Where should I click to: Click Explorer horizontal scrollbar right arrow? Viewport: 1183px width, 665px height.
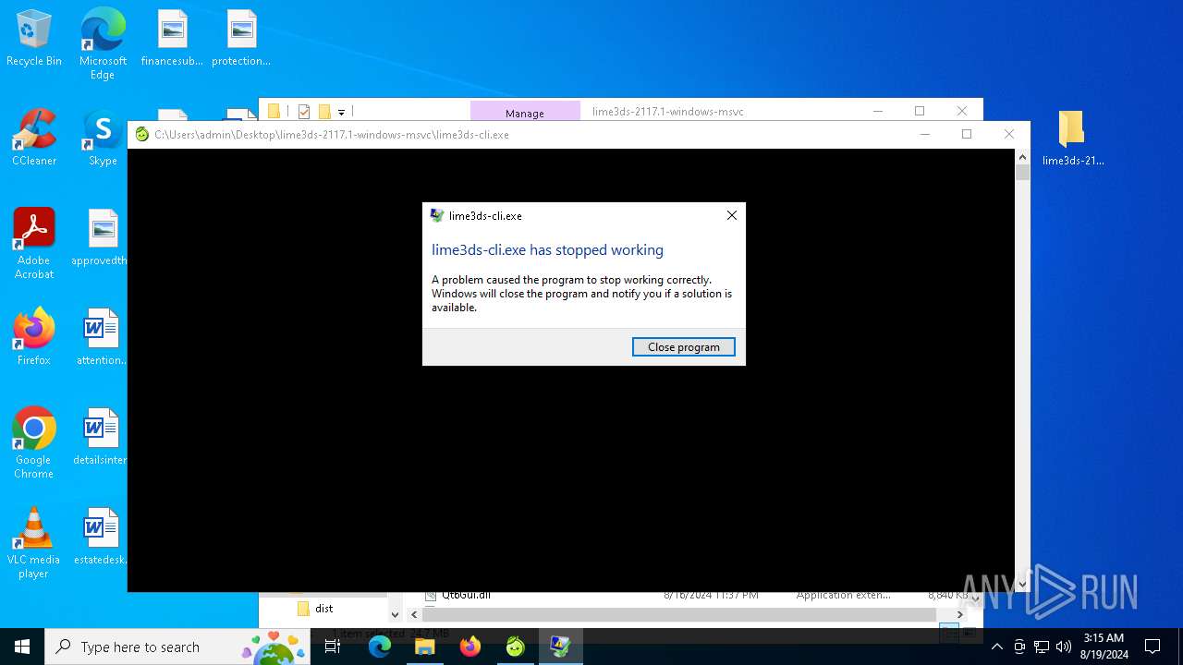pyautogui.click(x=959, y=614)
